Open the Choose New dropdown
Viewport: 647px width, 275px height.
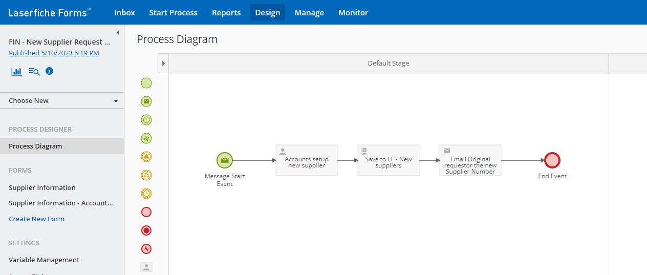[x=62, y=101]
